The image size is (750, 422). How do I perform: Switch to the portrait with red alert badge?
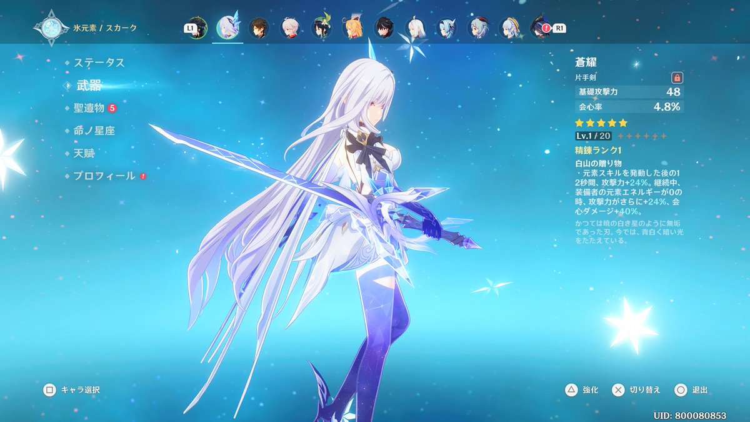pos(540,28)
